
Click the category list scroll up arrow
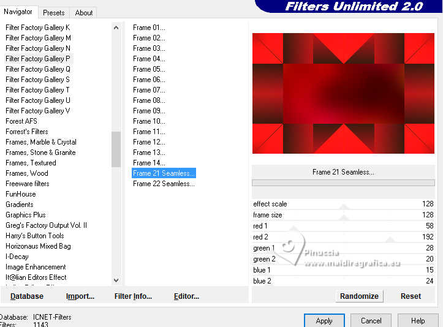coord(116,28)
